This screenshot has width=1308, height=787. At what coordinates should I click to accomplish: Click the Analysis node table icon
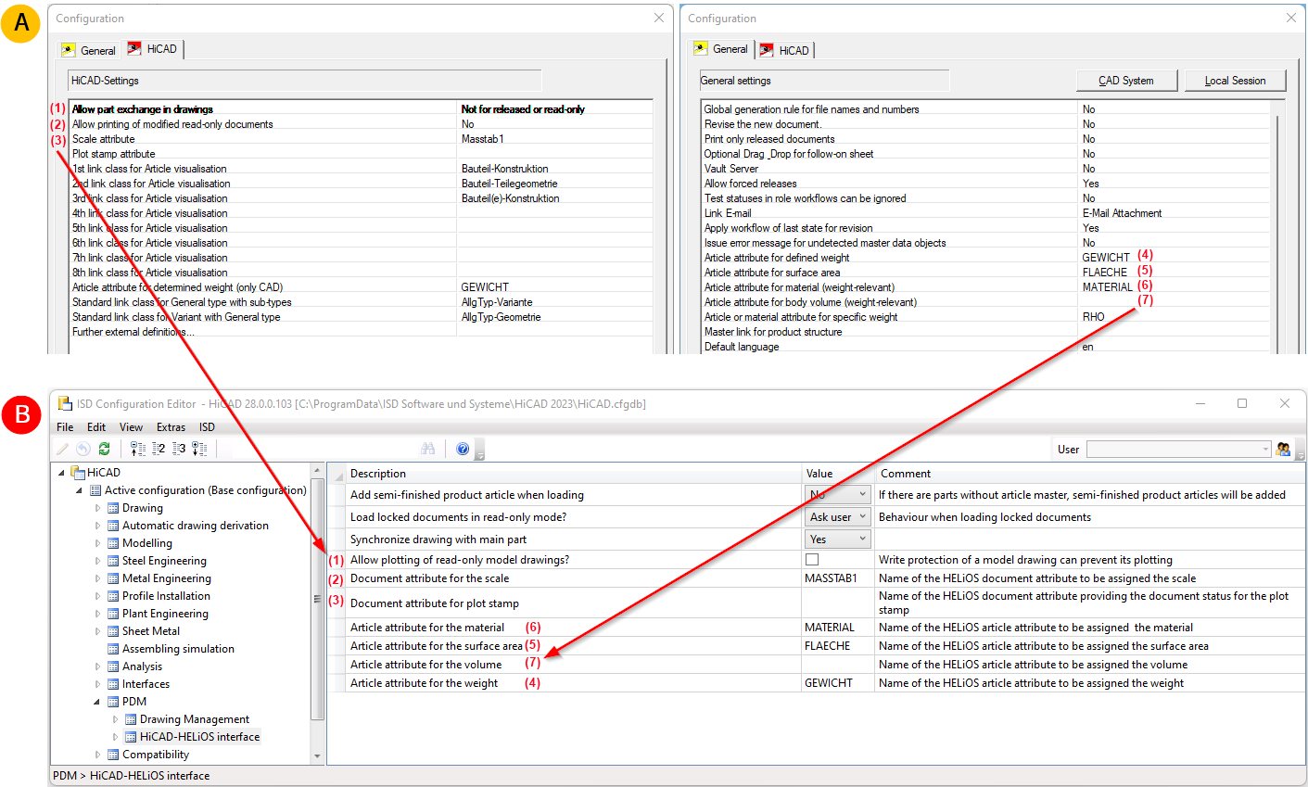[x=113, y=666]
